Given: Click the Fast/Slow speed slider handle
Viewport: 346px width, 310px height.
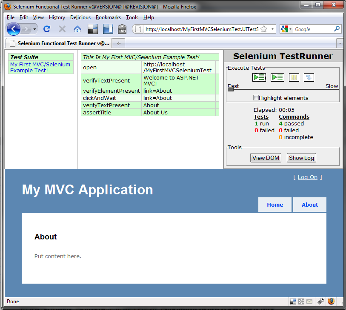Looking at the screenshot, I should [231, 89].
